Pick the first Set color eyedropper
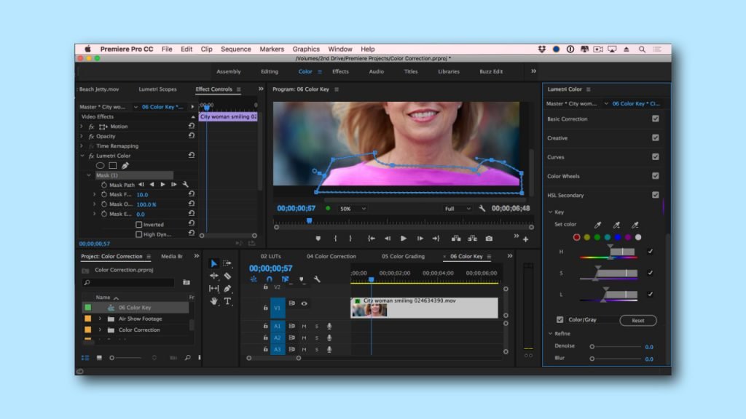This screenshot has width=746, height=419. coord(597,225)
